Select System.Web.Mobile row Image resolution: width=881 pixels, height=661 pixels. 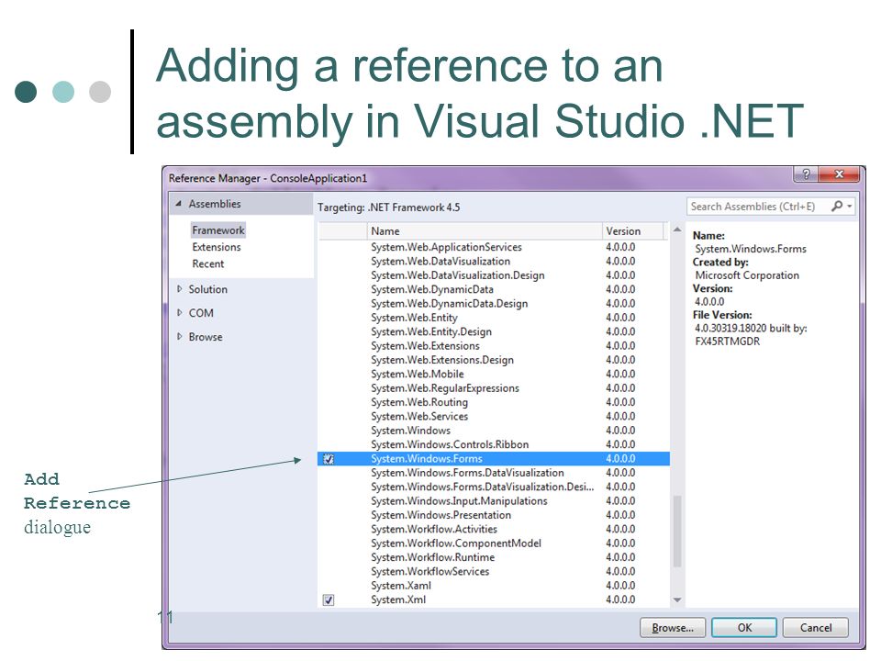[x=494, y=374]
